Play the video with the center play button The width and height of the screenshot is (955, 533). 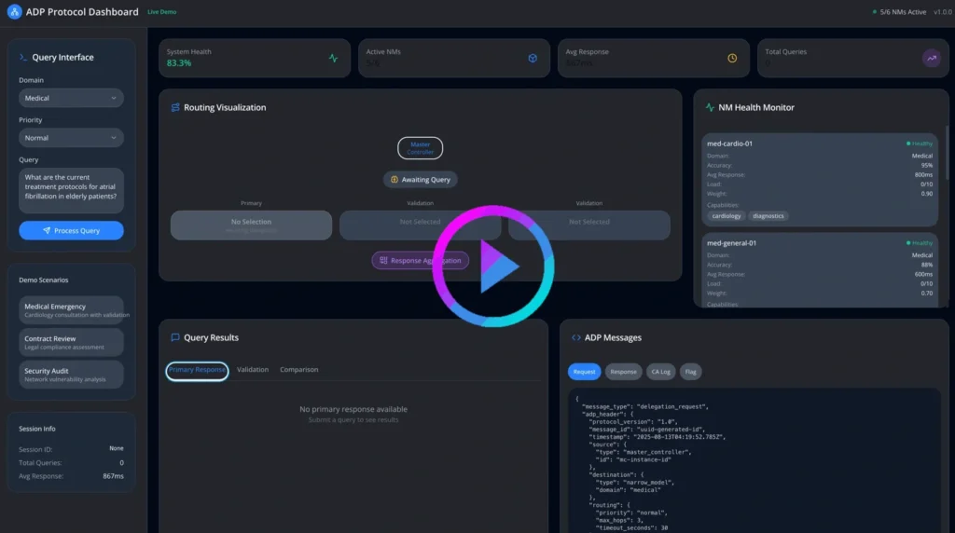(x=493, y=266)
